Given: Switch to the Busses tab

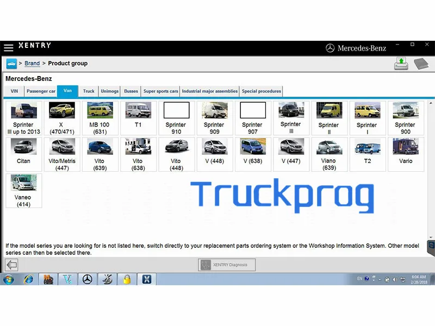Looking at the screenshot, I should coord(131,91).
